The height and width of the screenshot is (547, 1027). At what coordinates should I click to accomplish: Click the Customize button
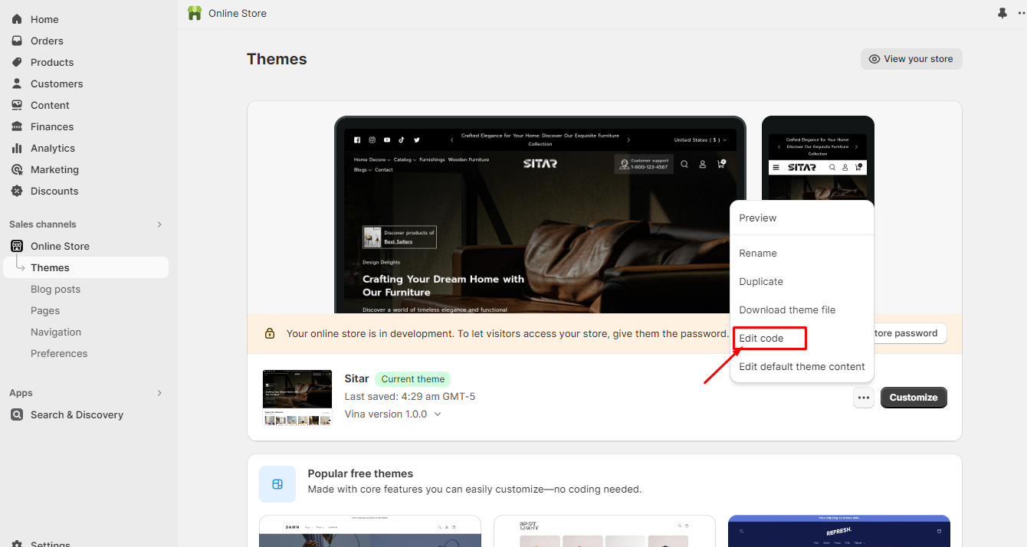coord(914,398)
